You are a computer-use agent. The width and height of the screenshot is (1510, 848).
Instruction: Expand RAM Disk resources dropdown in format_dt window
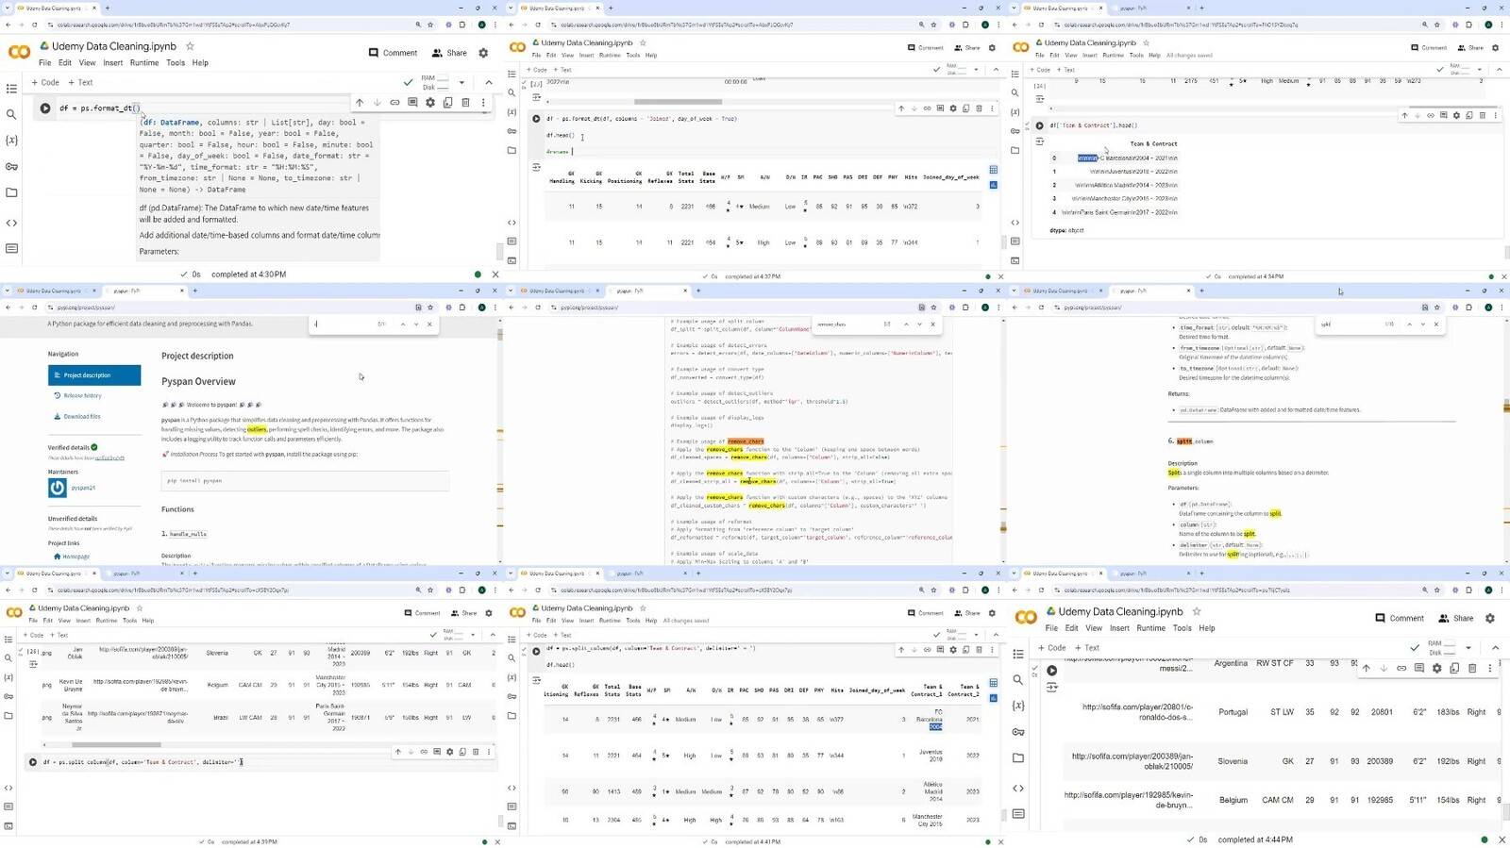[x=461, y=83]
